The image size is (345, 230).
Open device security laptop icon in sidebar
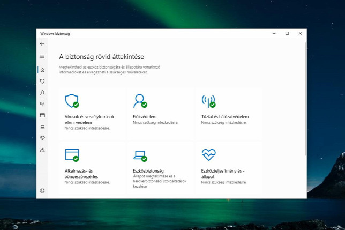(x=42, y=127)
